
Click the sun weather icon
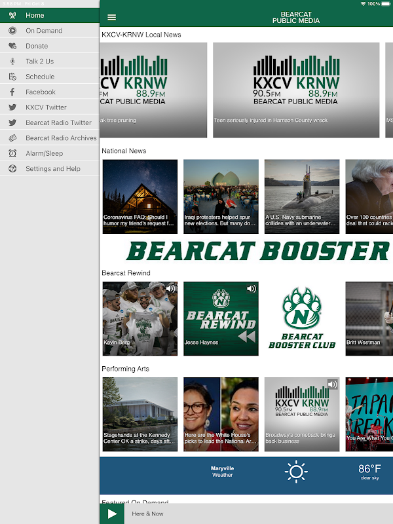coord(296,472)
